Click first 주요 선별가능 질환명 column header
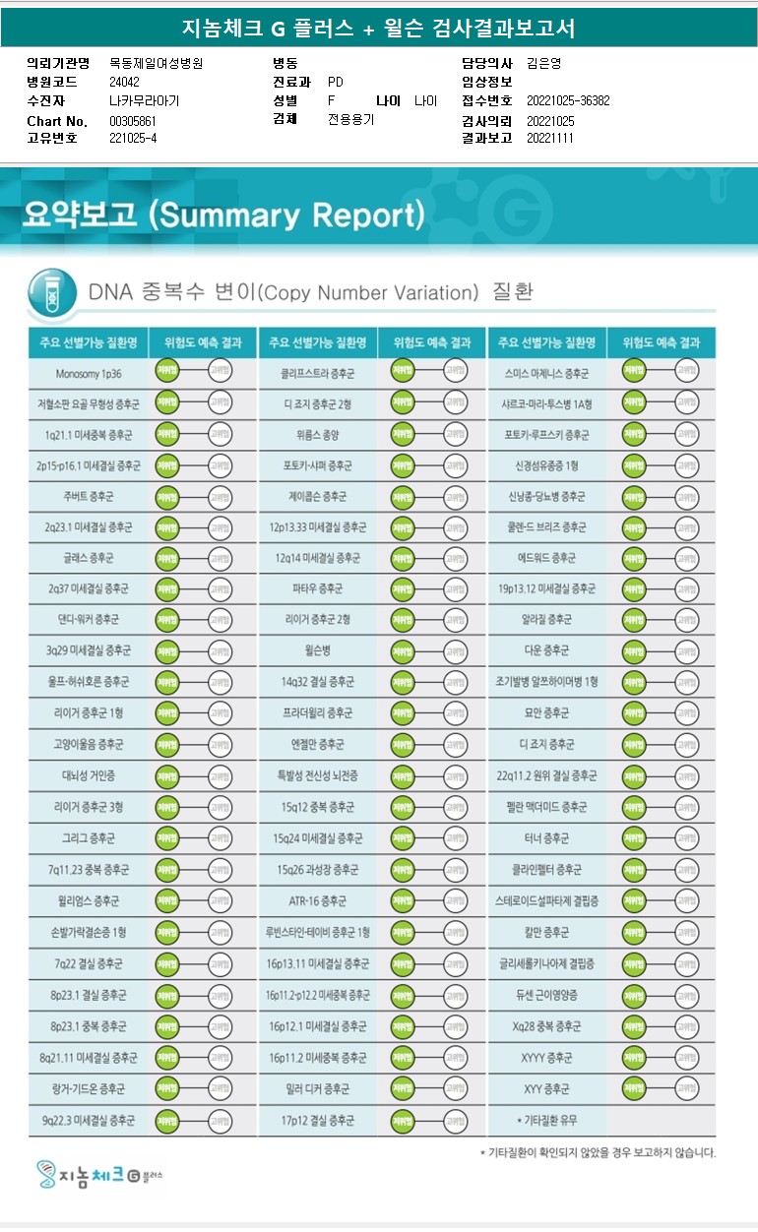 (89, 343)
